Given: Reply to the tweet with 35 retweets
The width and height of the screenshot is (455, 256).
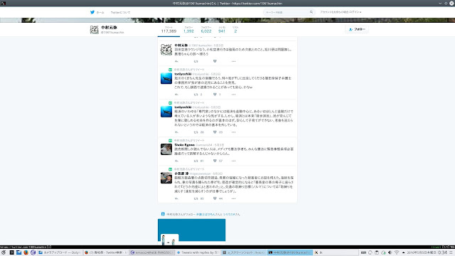Looking at the screenshot, I should tap(176, 198).
